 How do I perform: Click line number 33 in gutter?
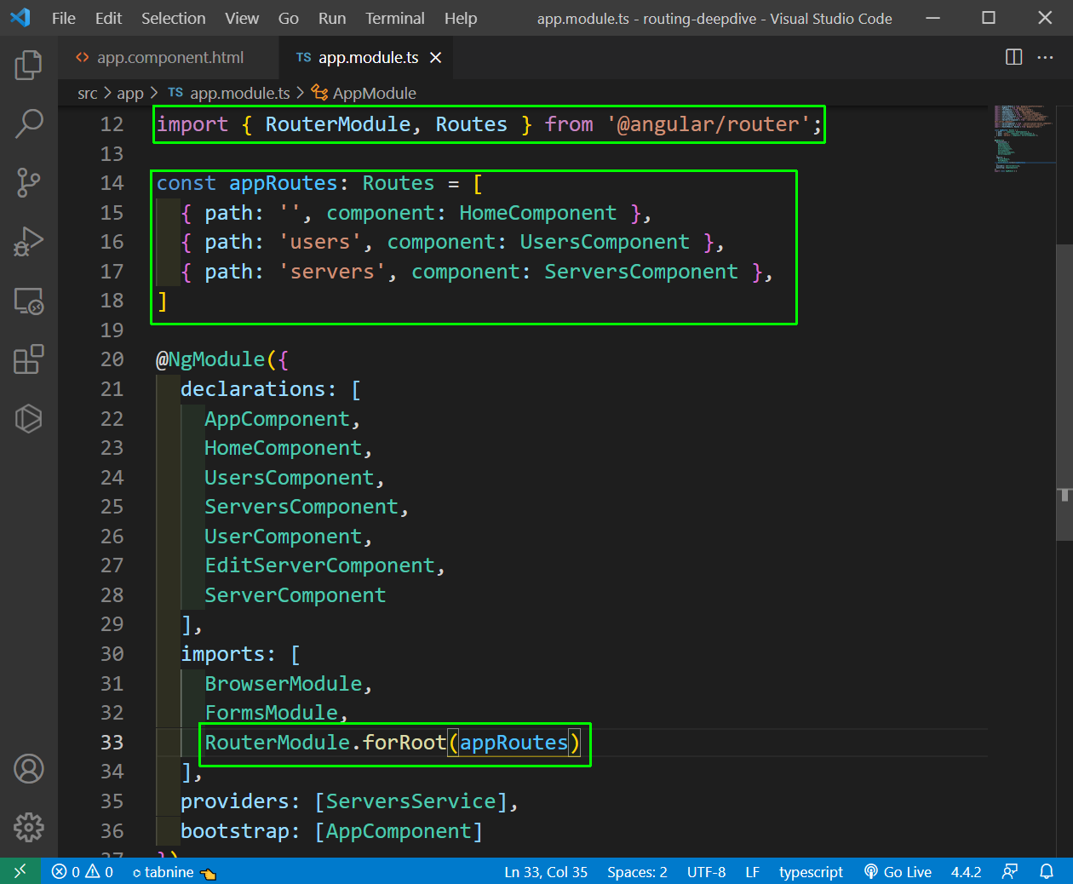pos(112,742)
